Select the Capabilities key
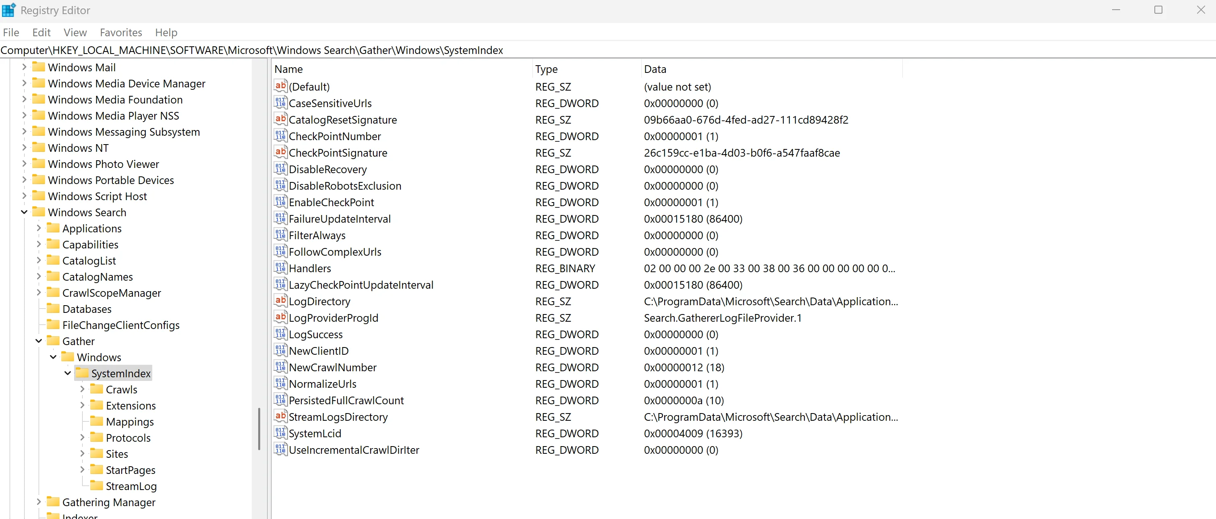 (90, 244)
